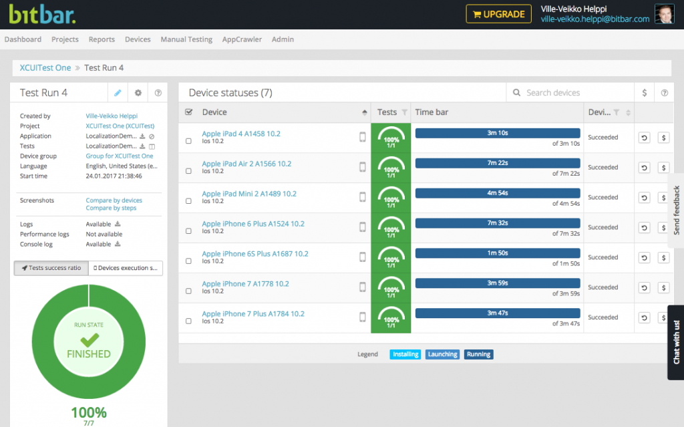Open the AppCrawler menu
The image size is (684, 427).
tap(242, 39)
